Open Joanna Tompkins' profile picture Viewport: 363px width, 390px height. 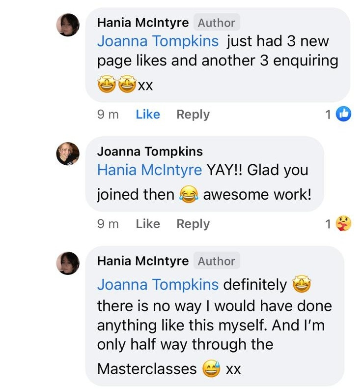pyautogui.click(x=68, y=153)
